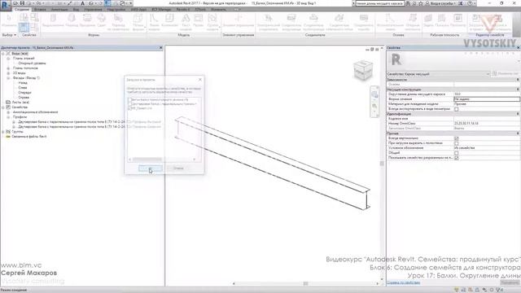Toggle the 'Общий' checkbox

[456, 153]
